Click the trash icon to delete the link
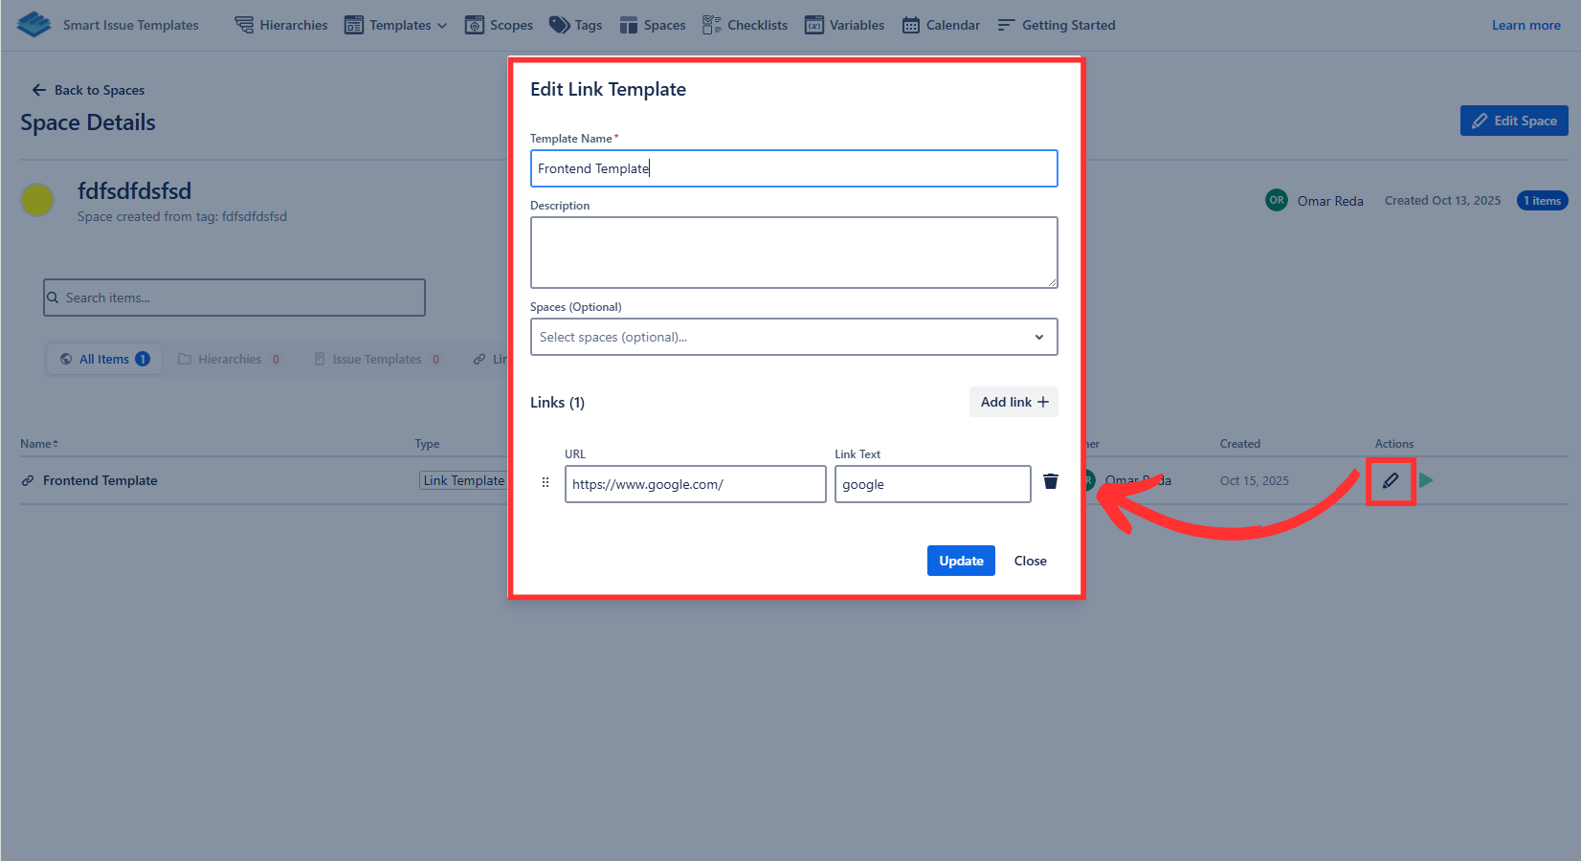1581x861 pixels. click(1050, 481)
